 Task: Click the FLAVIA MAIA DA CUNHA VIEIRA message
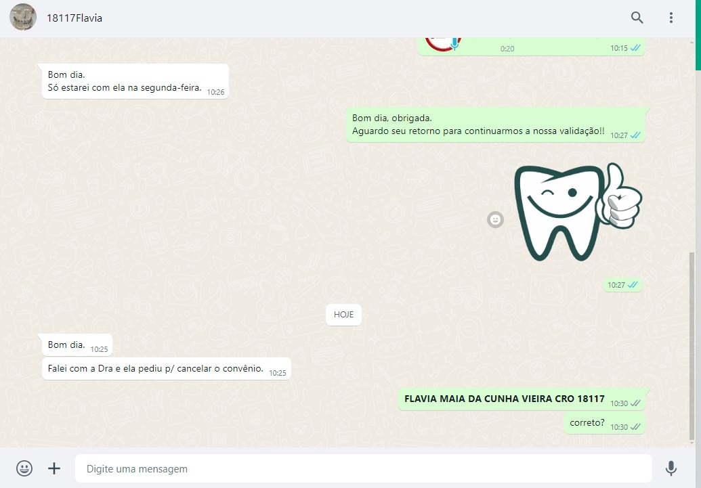click(505, 399)
